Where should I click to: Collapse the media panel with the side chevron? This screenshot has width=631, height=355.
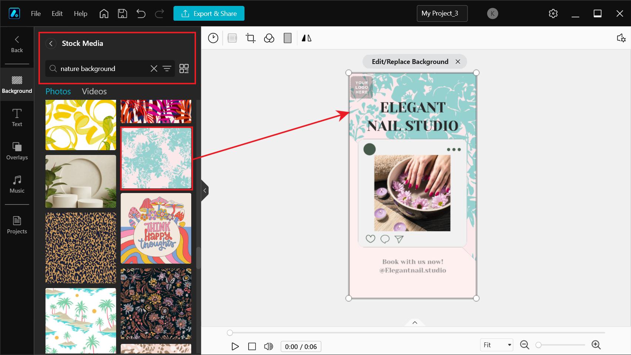point(205,190)
